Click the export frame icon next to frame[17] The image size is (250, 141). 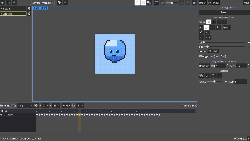tap(65, 3)
